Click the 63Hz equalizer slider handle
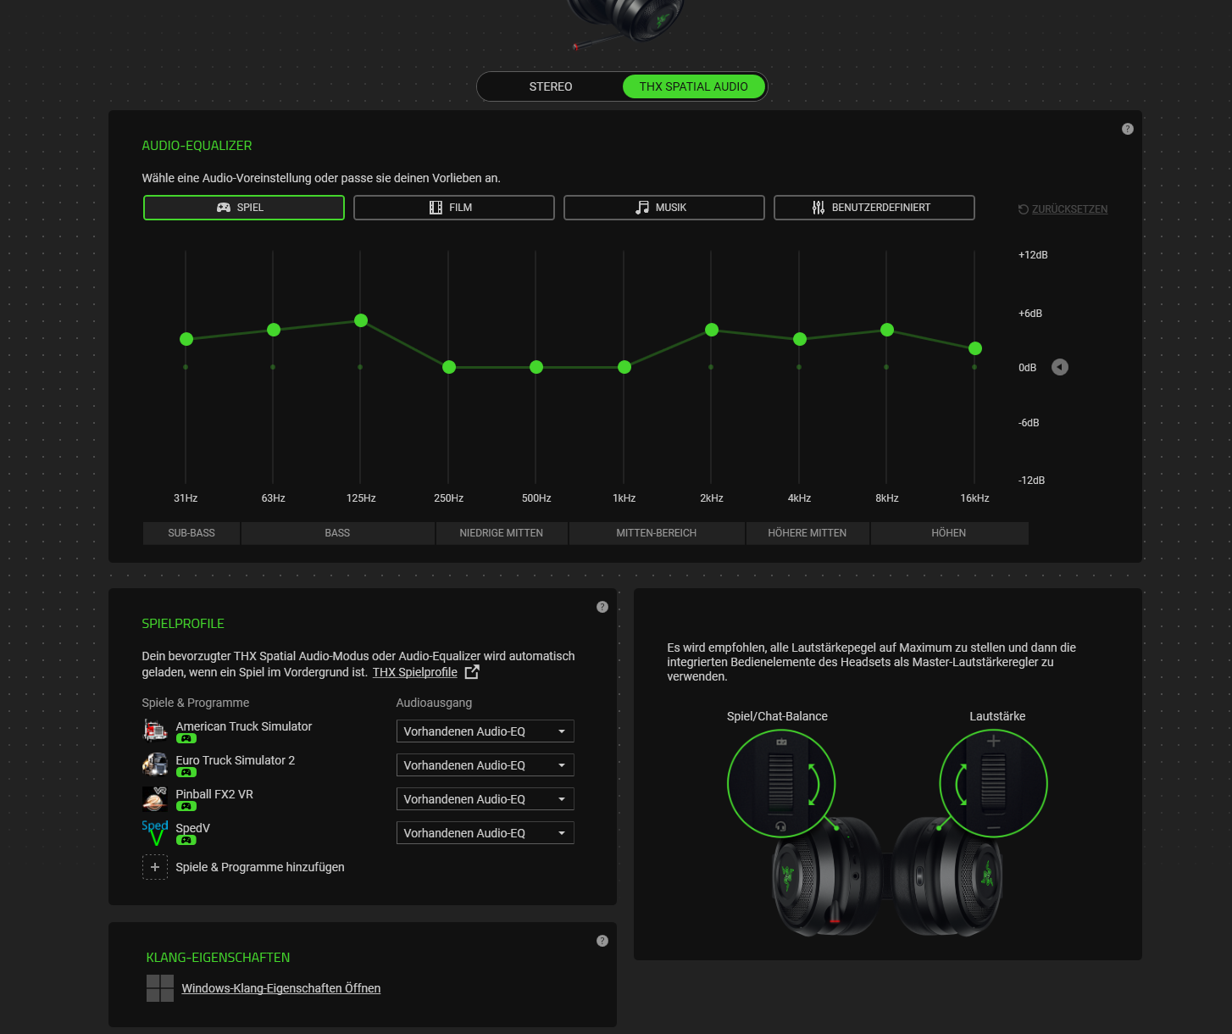 [x=274, y=330]
